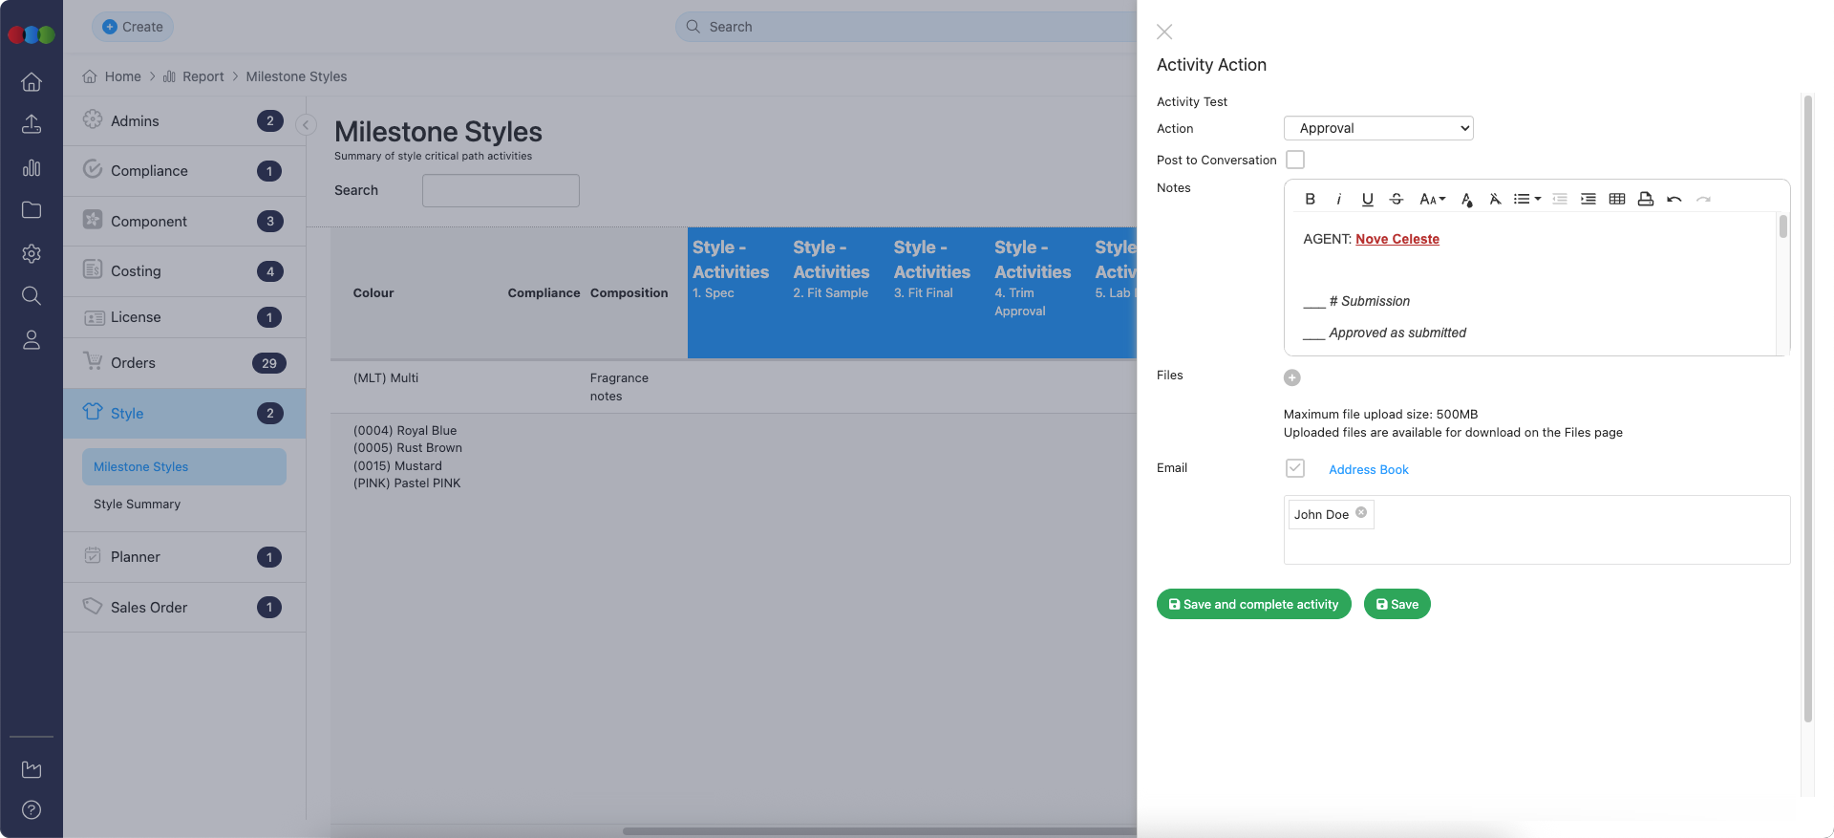The height and width of the screenshot is (838, 1834).
Task: Open the Address Book link
Action: (x=1368, y=469)
